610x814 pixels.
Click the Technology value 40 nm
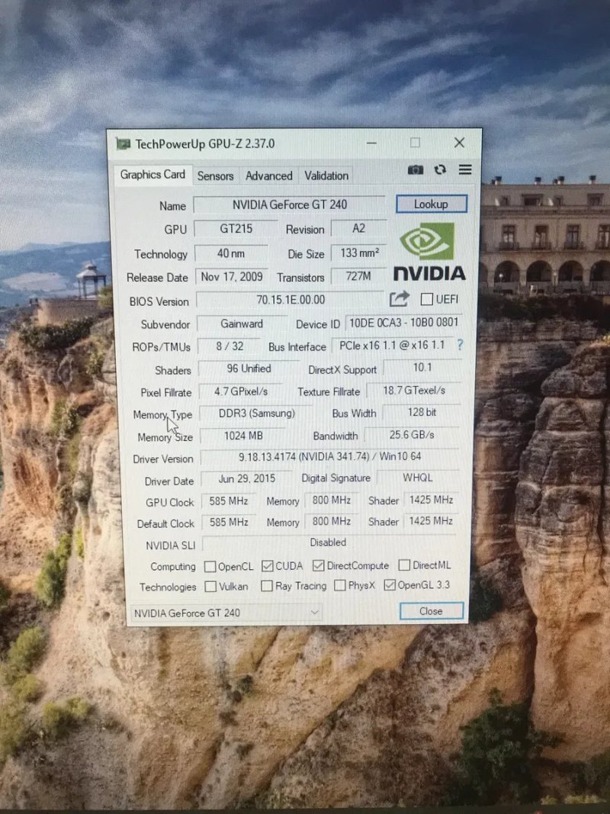(231, 253)
